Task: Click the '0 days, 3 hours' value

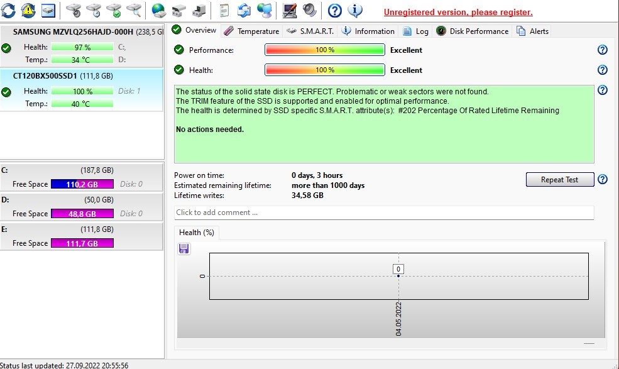Action: tap(317, 175)
